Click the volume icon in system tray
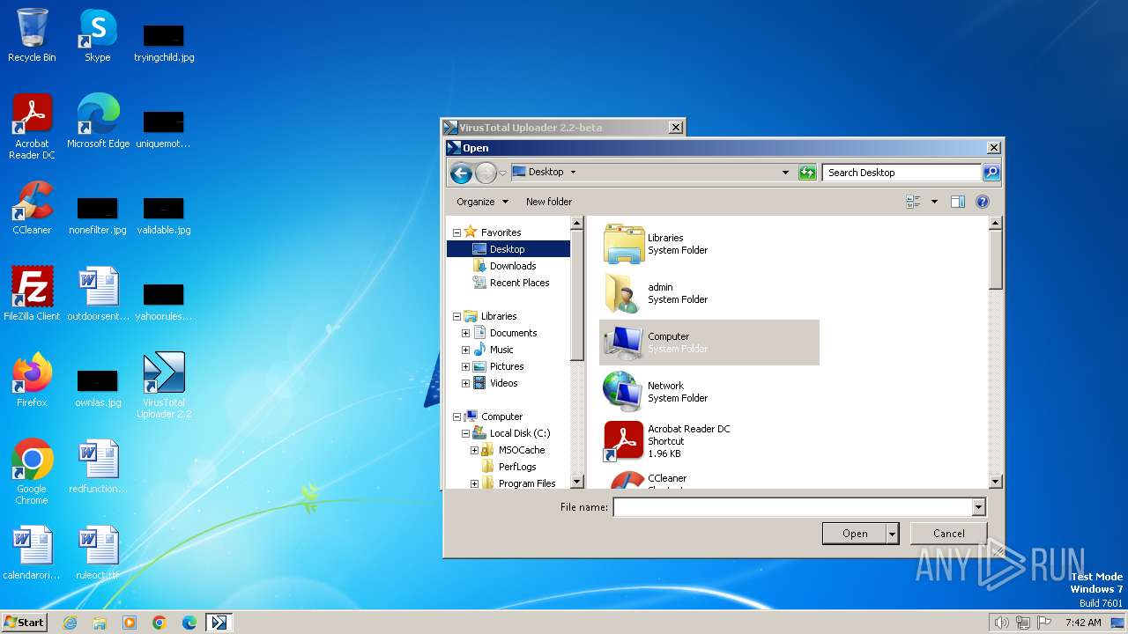This screenshot has width=1128, height=634. 1001,623
